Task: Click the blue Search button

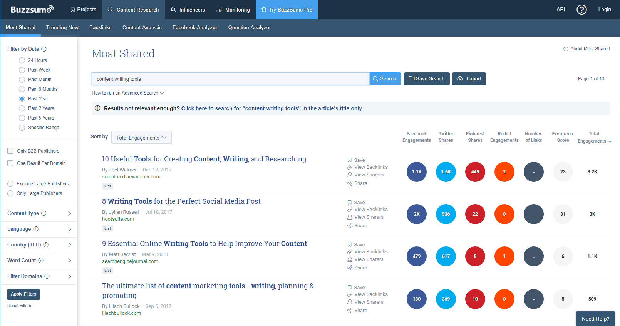Action: (x=385, y=79)
